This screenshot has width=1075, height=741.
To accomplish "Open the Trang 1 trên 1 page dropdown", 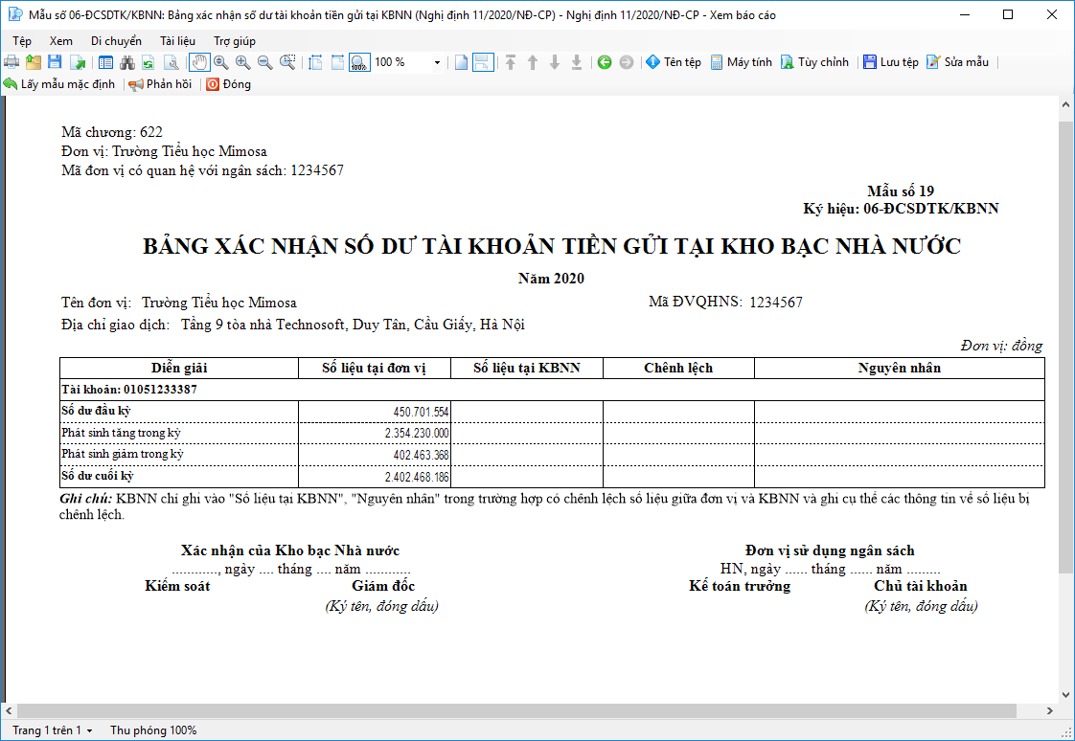I will tap(52, 730).
